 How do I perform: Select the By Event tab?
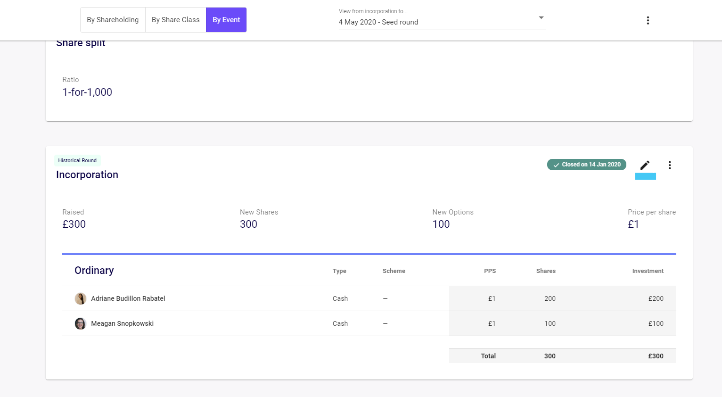point(226,20)
